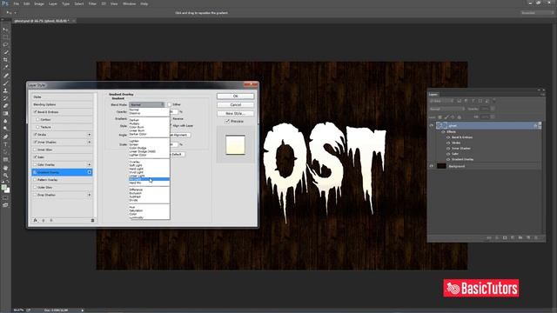
Task: Select the History Brush tool
Action: [5, 98]
